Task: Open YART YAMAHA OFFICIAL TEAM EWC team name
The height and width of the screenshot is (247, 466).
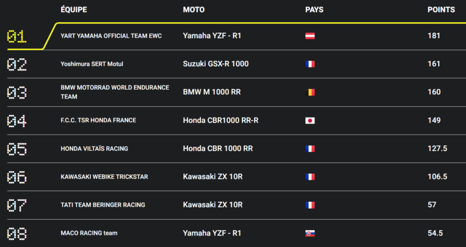Action: tap(111, 36)
